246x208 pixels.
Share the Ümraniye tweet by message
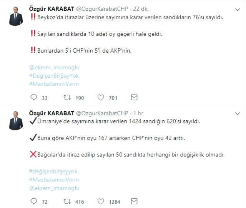click(134, 201)
